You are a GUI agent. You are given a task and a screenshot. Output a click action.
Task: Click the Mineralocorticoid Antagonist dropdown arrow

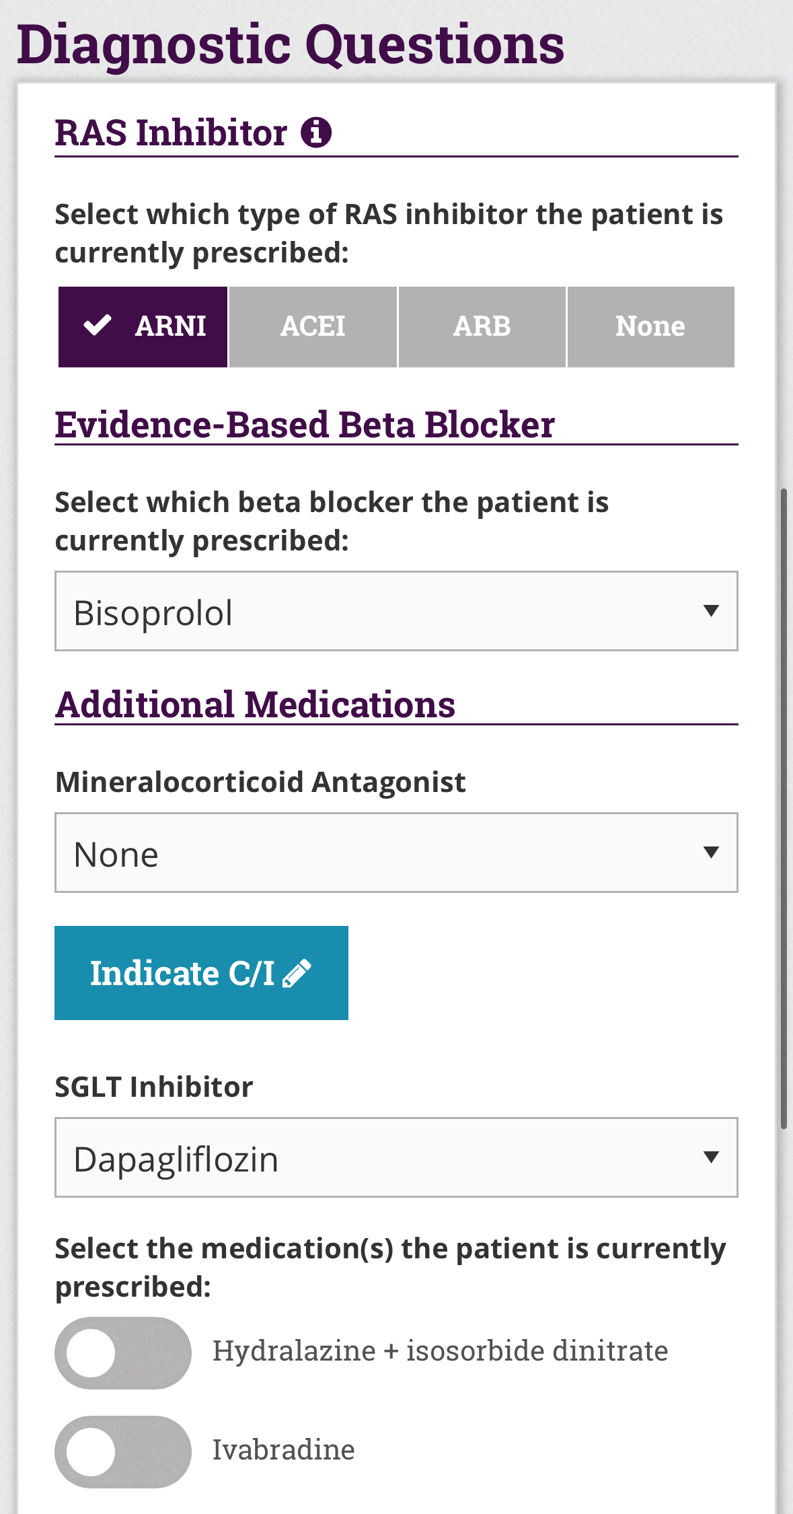click(x=710, y=853)
